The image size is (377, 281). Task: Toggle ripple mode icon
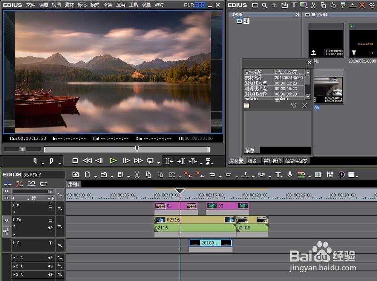[x=19, y=184]
